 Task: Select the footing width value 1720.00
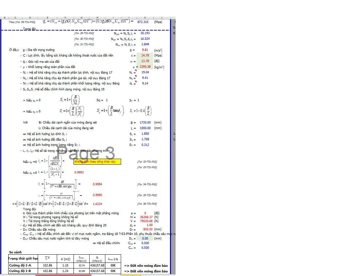point(145,123)
